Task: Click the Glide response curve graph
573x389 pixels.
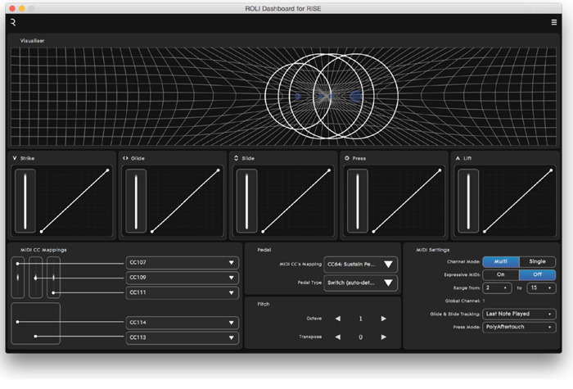Action: pyautogui.click(x=185, y=201)
